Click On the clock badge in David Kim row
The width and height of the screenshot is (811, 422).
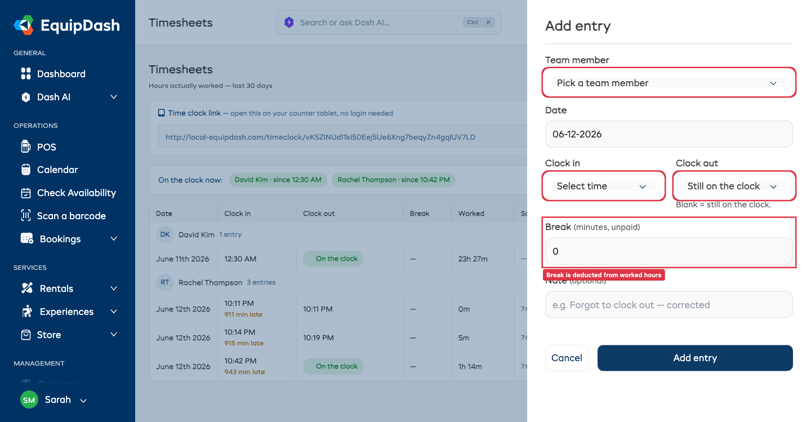[333, 259]
